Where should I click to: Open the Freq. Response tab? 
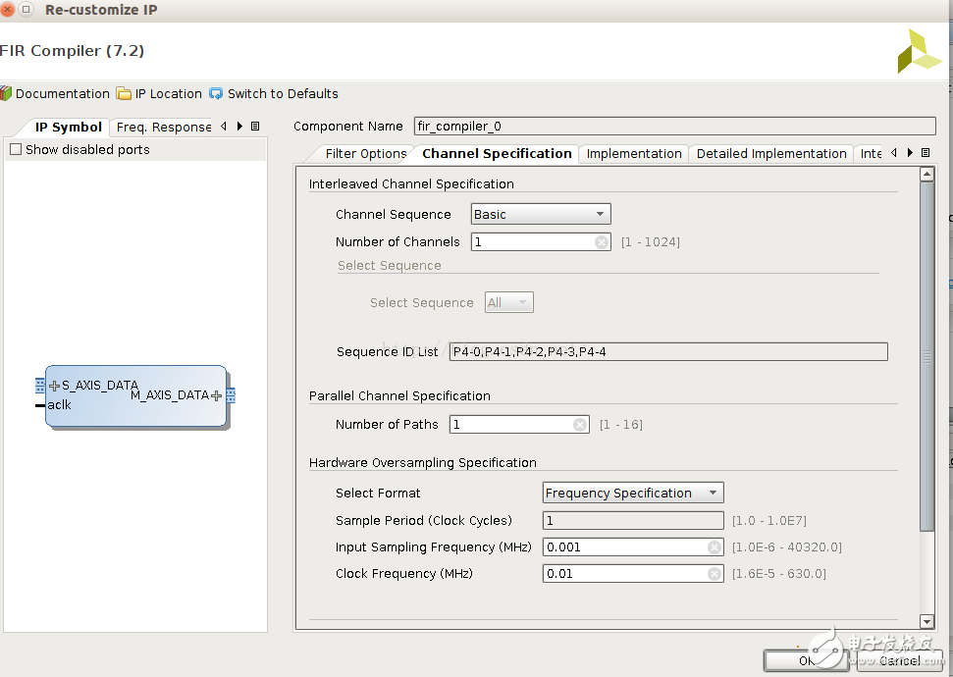[163, 128]
